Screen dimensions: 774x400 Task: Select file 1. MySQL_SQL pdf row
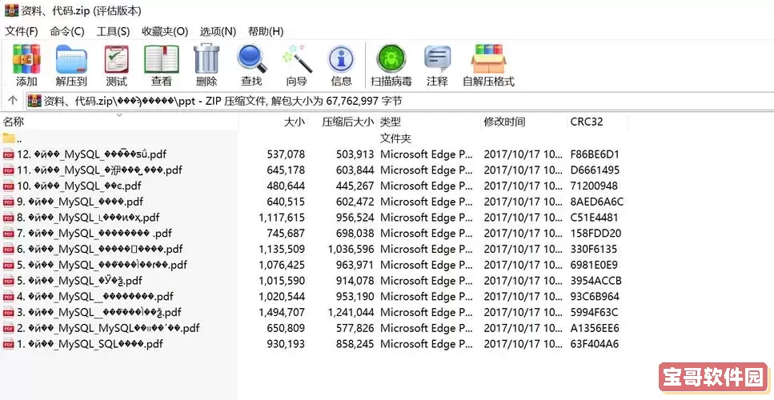pos(314,344)
